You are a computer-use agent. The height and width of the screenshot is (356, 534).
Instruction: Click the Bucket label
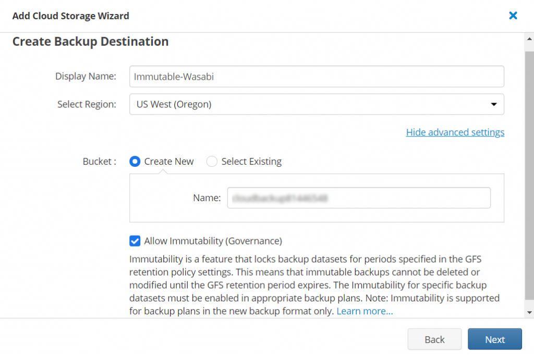(x=99, y=162)
